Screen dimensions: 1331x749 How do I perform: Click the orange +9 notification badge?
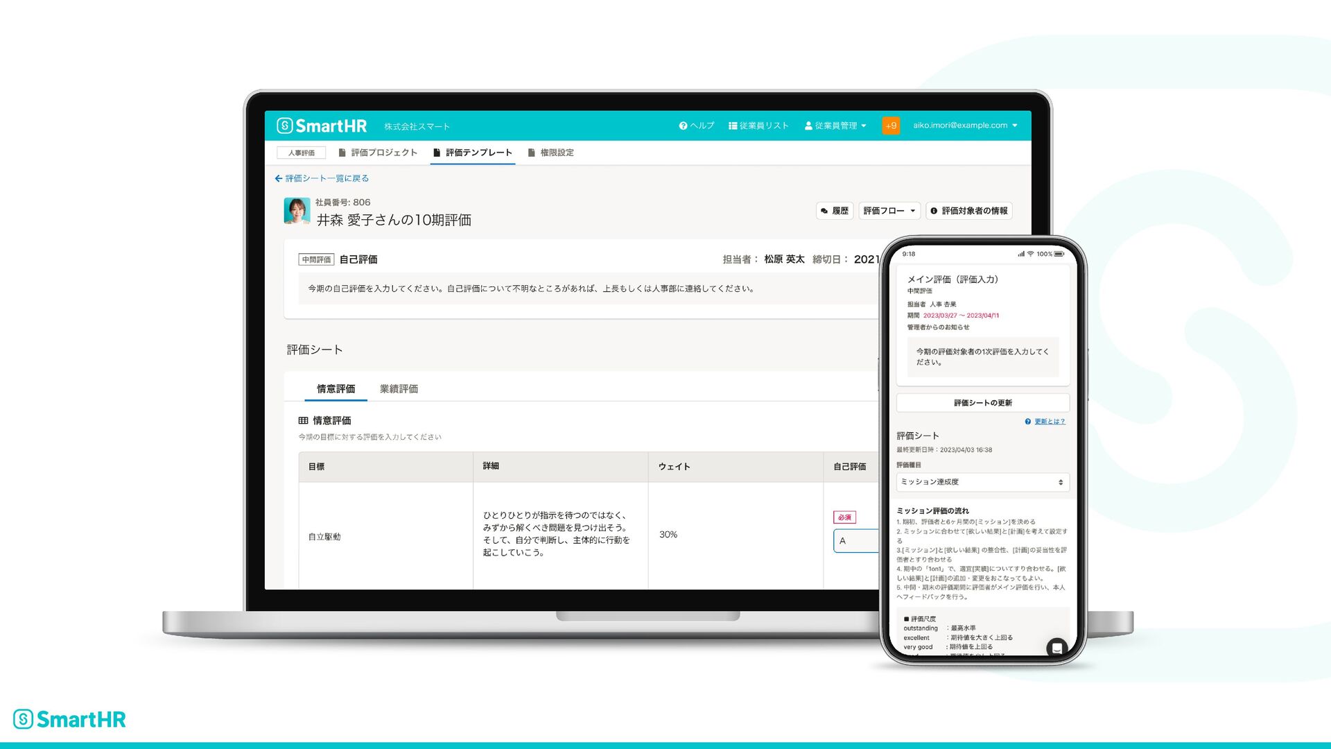[x=891, y=126]
